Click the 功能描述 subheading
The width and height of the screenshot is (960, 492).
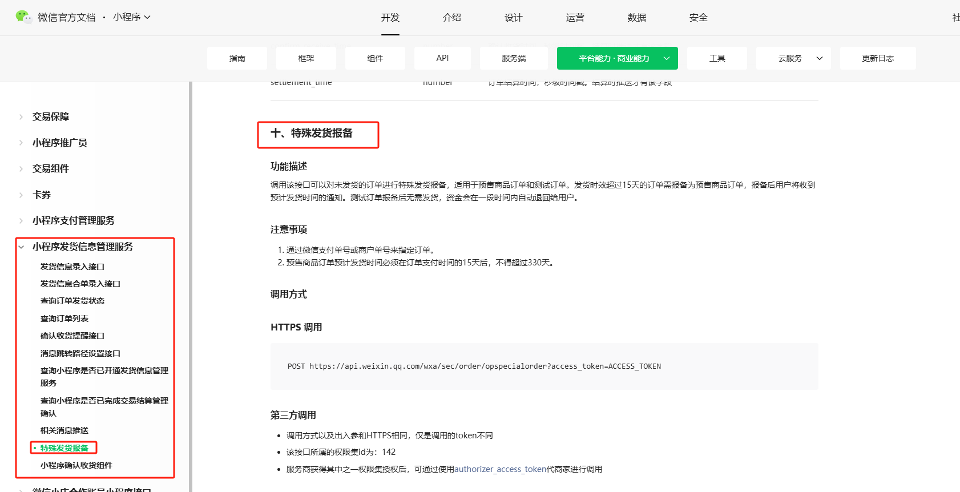point(289,166)
